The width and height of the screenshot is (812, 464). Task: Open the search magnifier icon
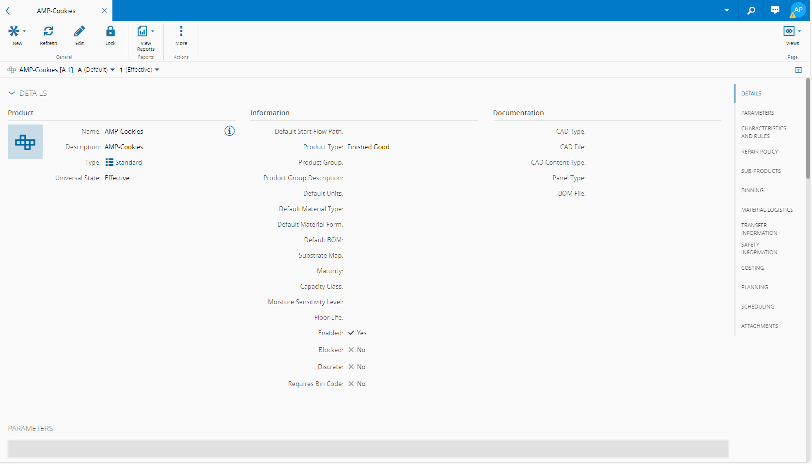(x=751, y=10)
